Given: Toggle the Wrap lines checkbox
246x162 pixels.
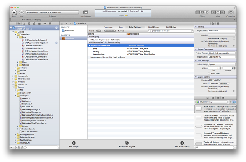Looking at the screenshot, I should tap(209, 73).
